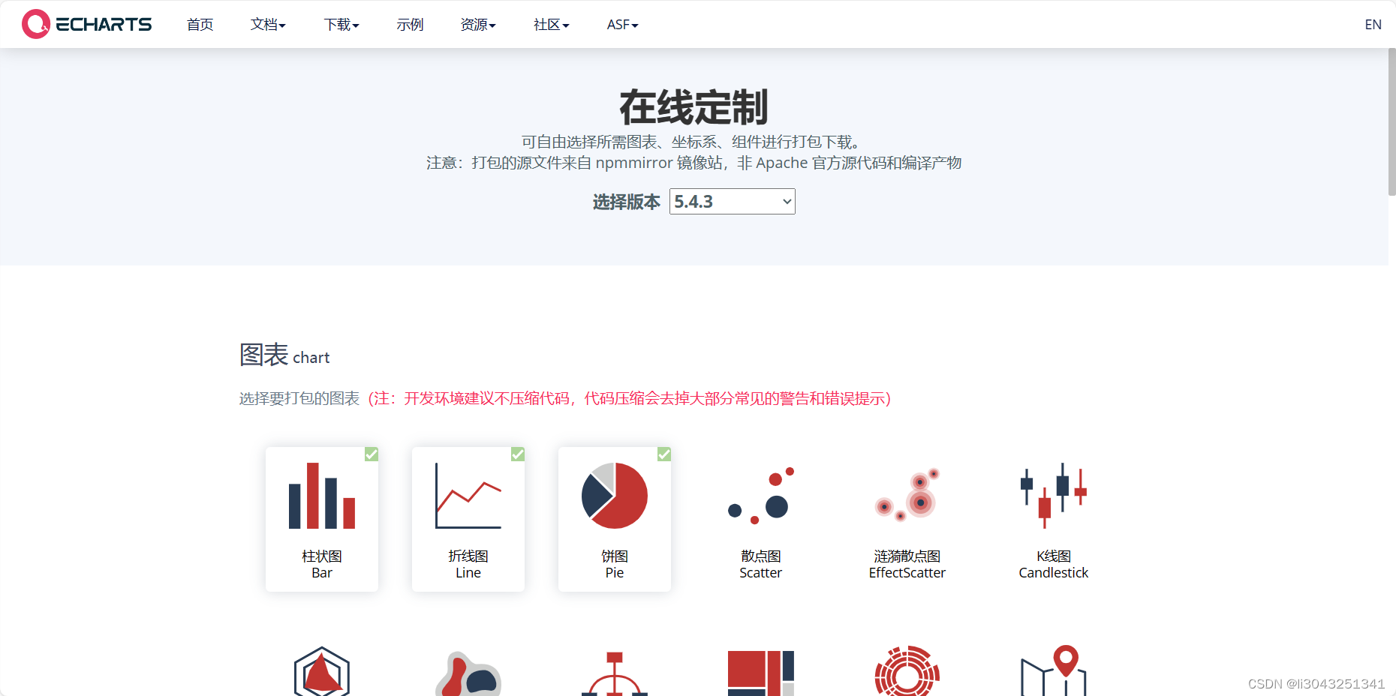Image resolution: width=1396 pixels, height=696 pixels.
Task: Select the Pie chart thumbnail icon
Action: click(x=614, y=495)
